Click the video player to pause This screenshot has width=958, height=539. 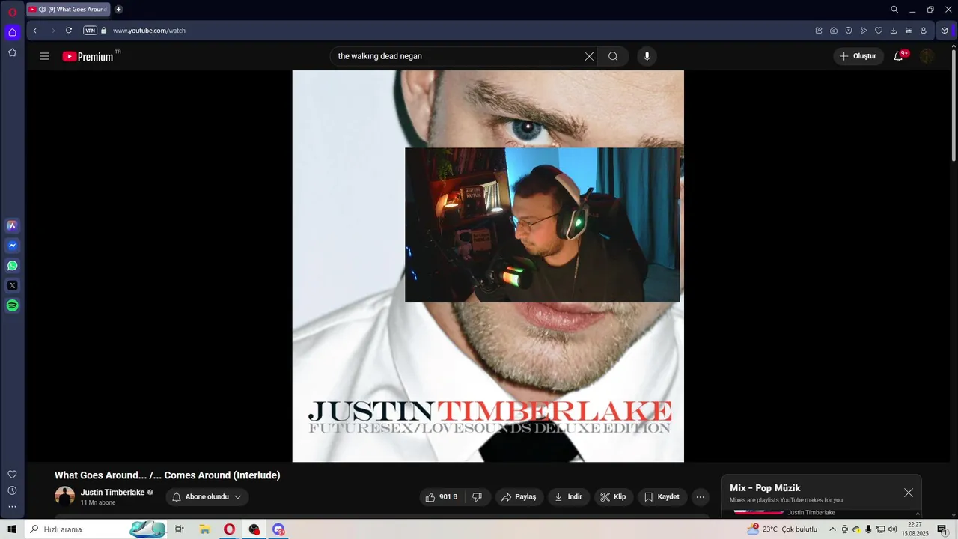(488, 266)
